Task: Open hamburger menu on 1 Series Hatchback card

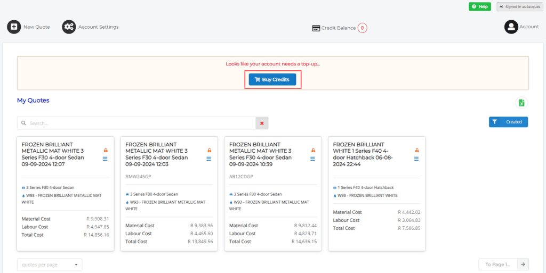Action: point(416,159)
